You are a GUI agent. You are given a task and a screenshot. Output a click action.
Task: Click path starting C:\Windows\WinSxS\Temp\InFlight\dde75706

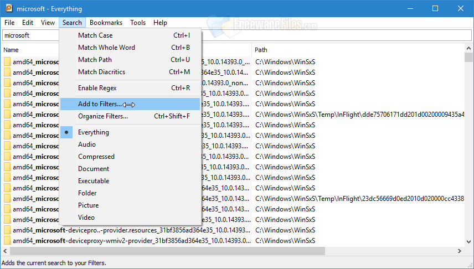359,115
